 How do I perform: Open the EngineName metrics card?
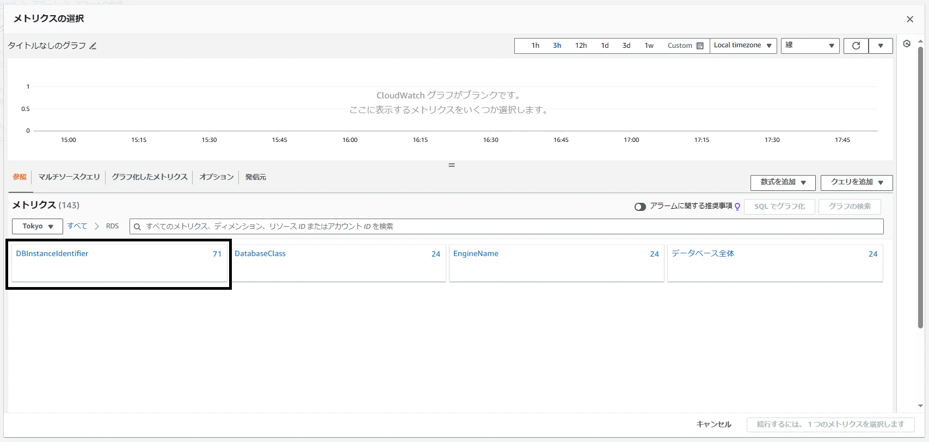(x=557, y=263)
